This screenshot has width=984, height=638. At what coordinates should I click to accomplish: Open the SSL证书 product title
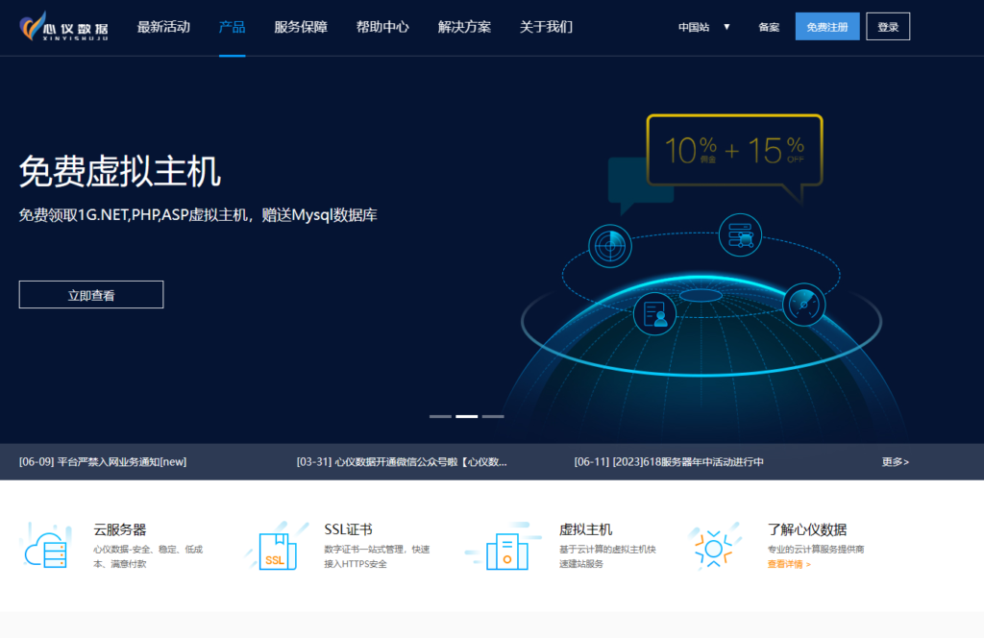click(348, 529)
